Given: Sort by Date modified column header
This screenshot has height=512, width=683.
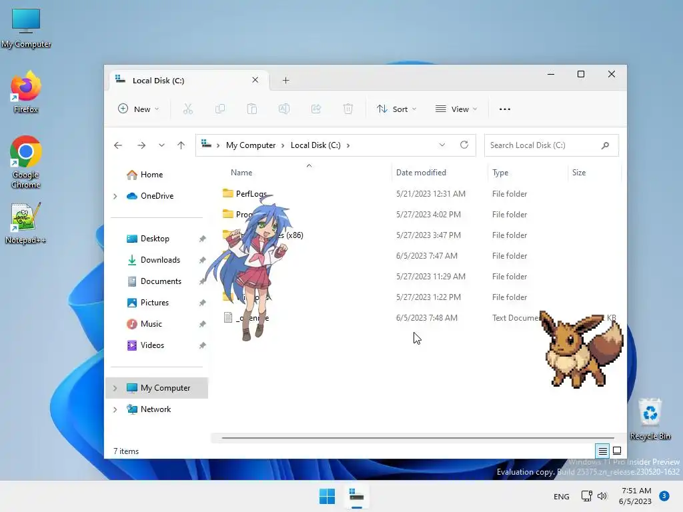Looking at the screenshot, I should tap(421, 173).
